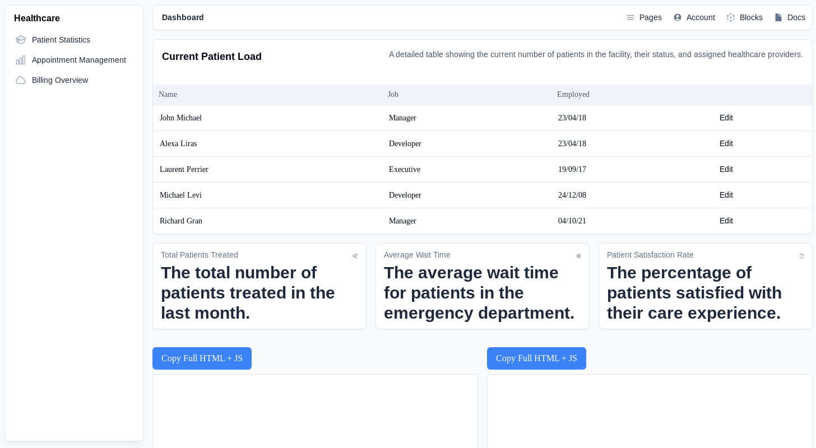
Task: Click the cloud icon beside Billing Overview
Action: [21, 80]
